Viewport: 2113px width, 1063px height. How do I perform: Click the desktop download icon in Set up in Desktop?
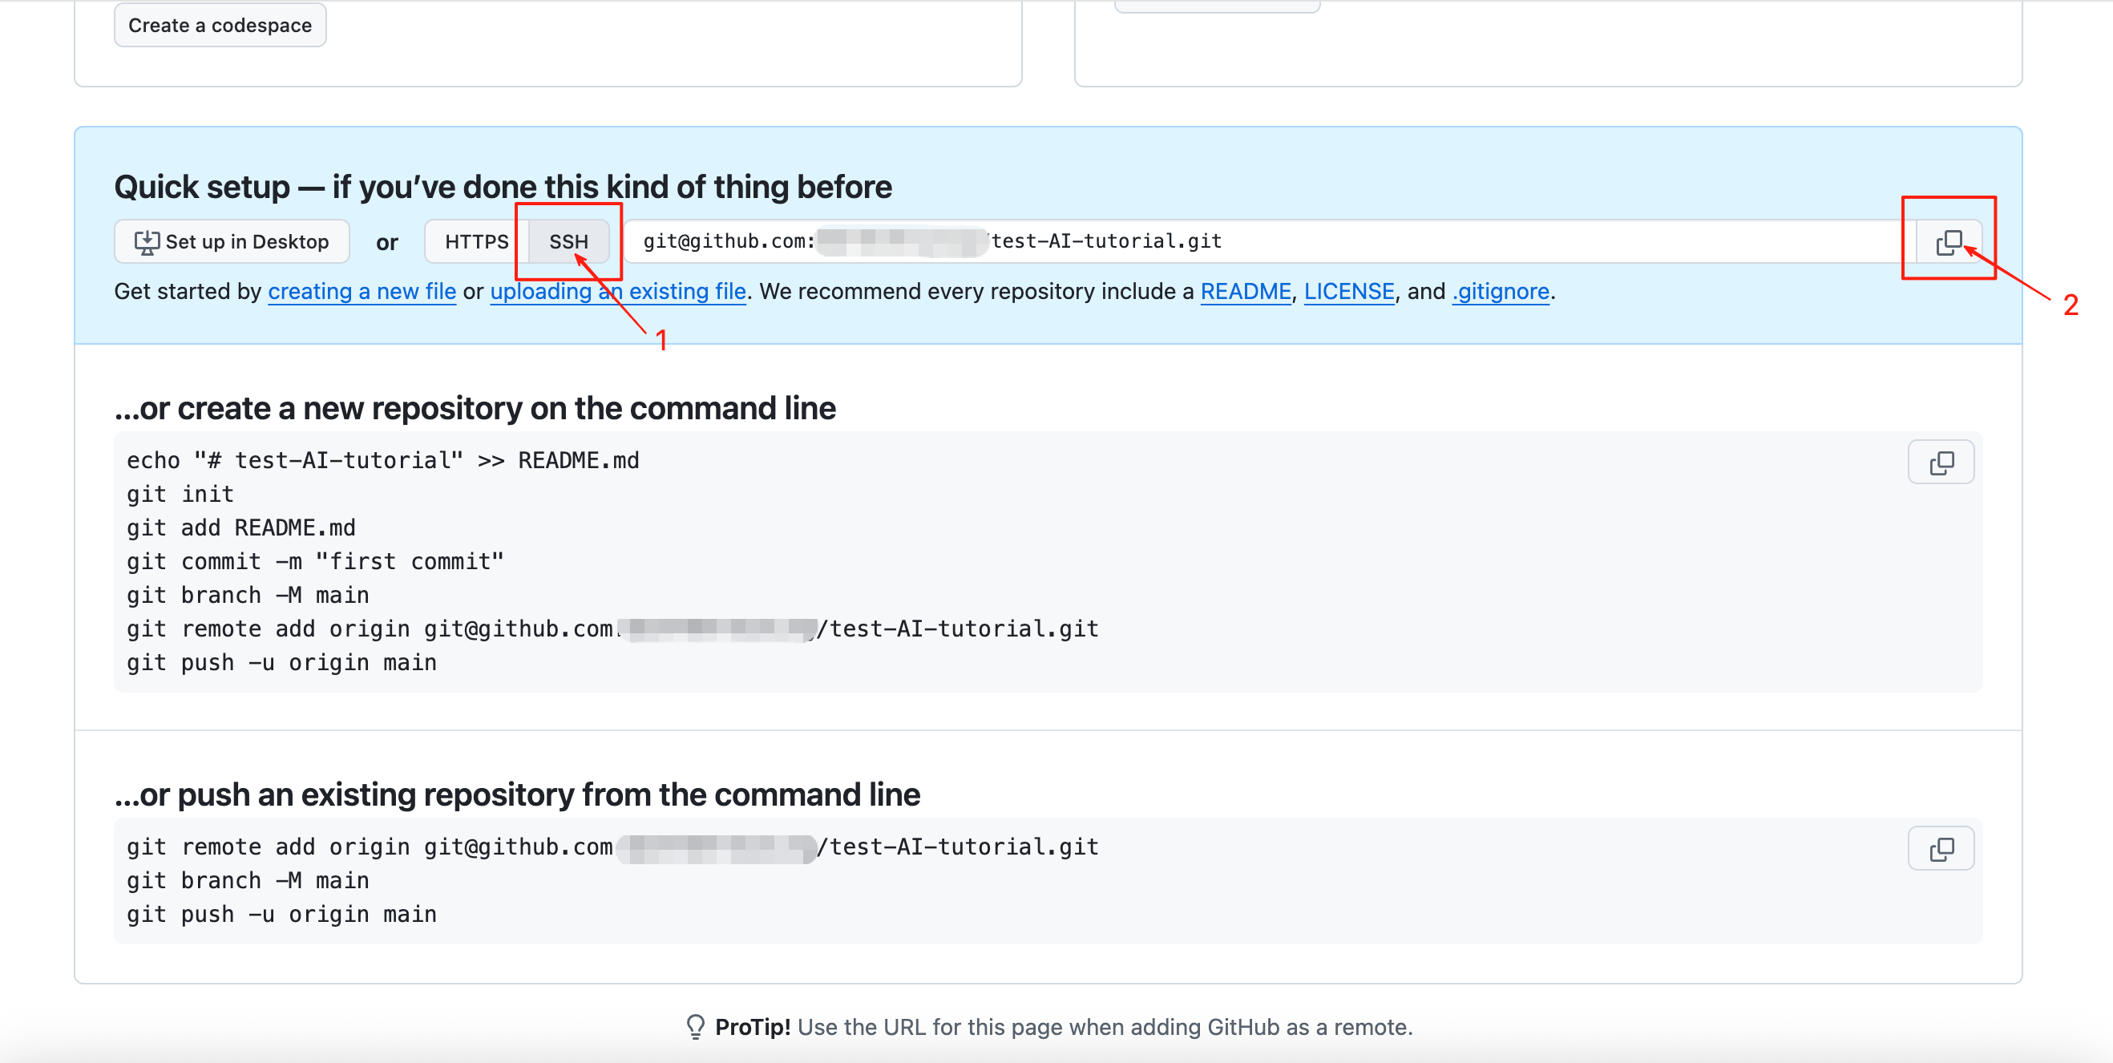click(147, 242)
